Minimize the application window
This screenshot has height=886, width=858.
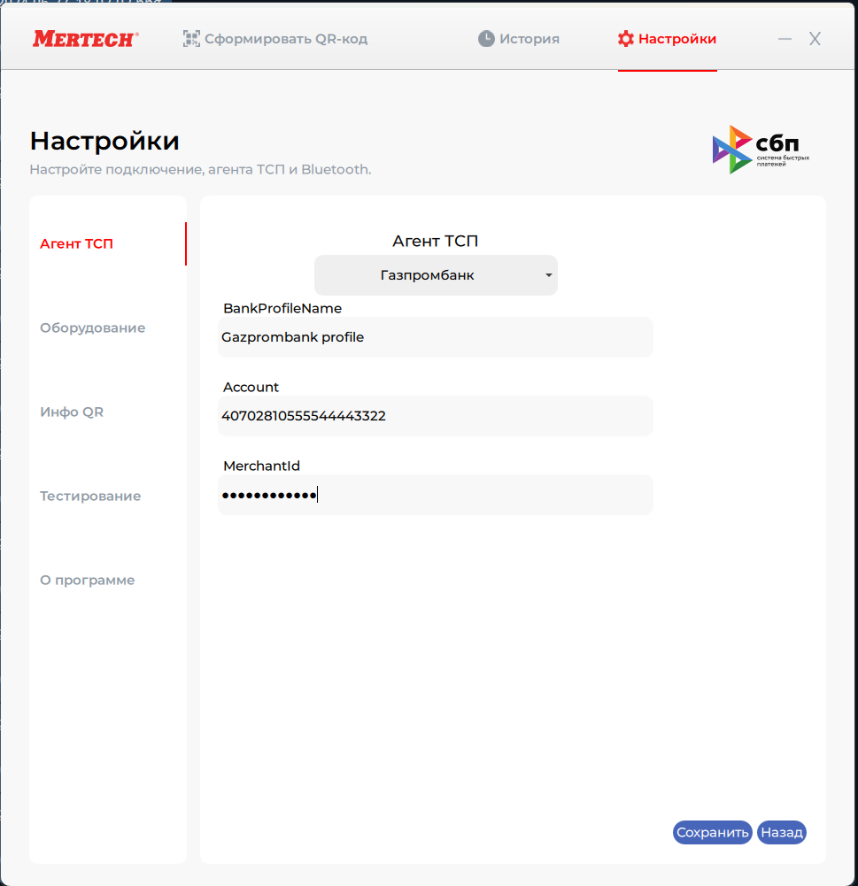pos(785,39)
